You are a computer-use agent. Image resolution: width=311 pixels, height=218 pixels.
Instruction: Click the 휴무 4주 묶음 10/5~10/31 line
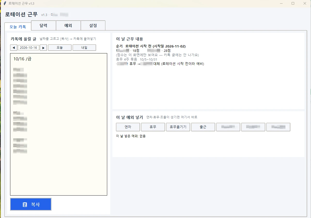pyautogui.click(x=137, y=59)
